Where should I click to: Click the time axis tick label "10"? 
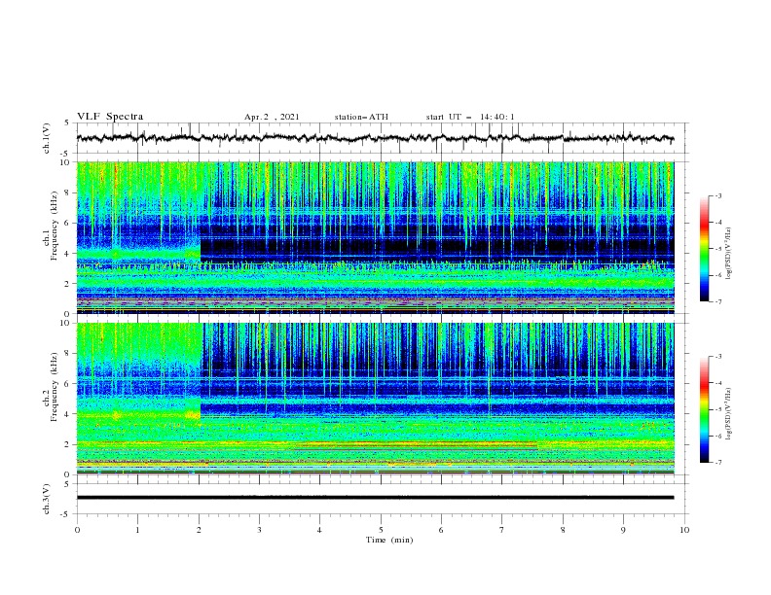(x=684, y=530)
